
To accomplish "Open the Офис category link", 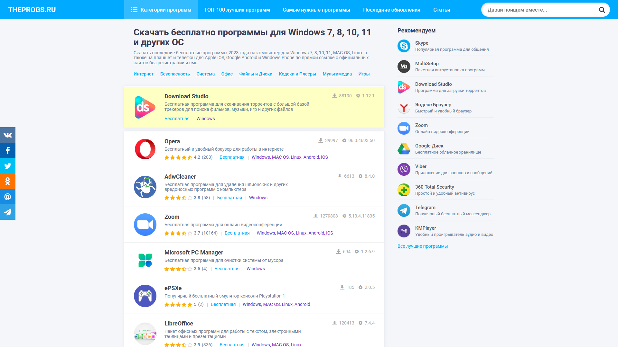I will [227, 74].
